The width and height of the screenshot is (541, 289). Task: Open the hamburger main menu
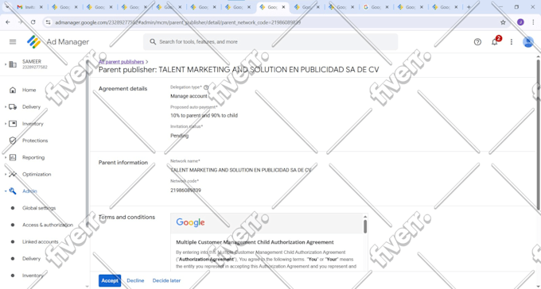(x=13, y=41)
